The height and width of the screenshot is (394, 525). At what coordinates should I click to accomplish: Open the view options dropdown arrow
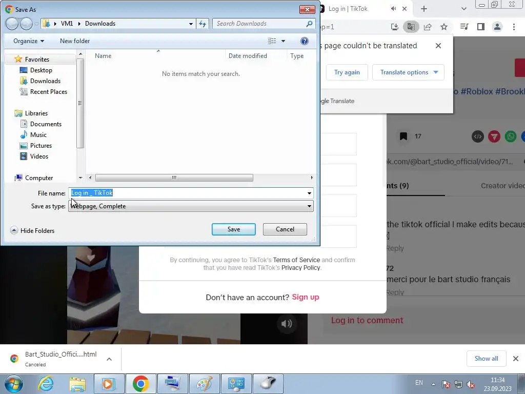(x=283, y=41)
